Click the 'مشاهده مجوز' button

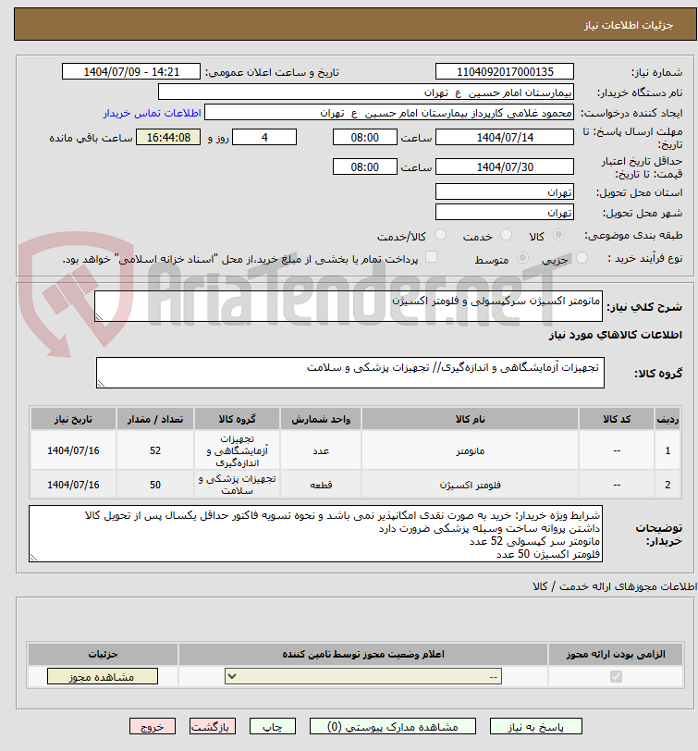point(102,677)
